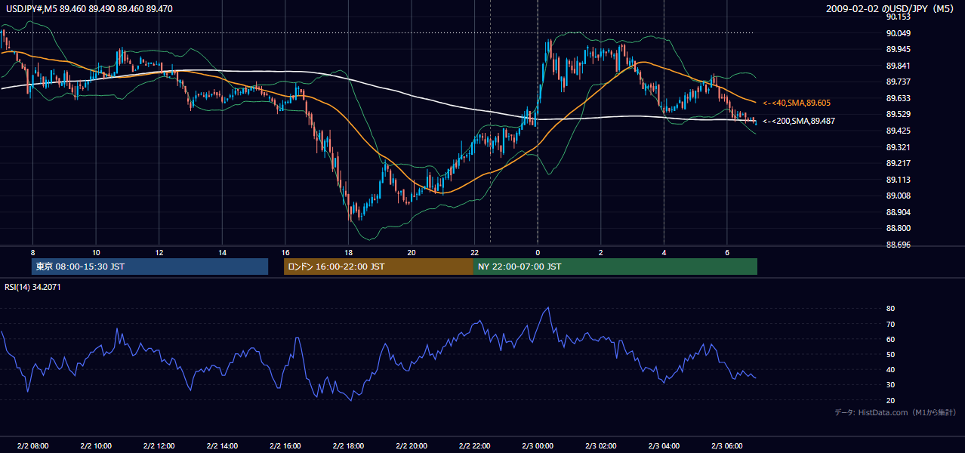Click the bottom time label 2/3 02:00
Image resolution: width=965 pixels, height=453 pixels.
coord(600,445)
